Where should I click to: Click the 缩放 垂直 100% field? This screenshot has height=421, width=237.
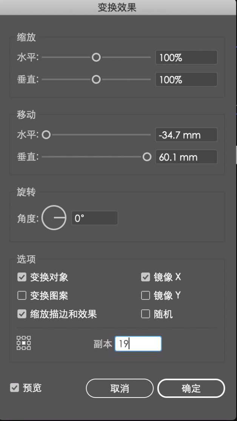pos(186,80)
